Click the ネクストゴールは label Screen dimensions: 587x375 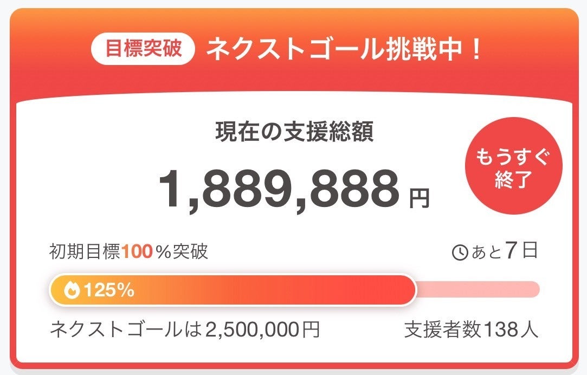(126, 329)
